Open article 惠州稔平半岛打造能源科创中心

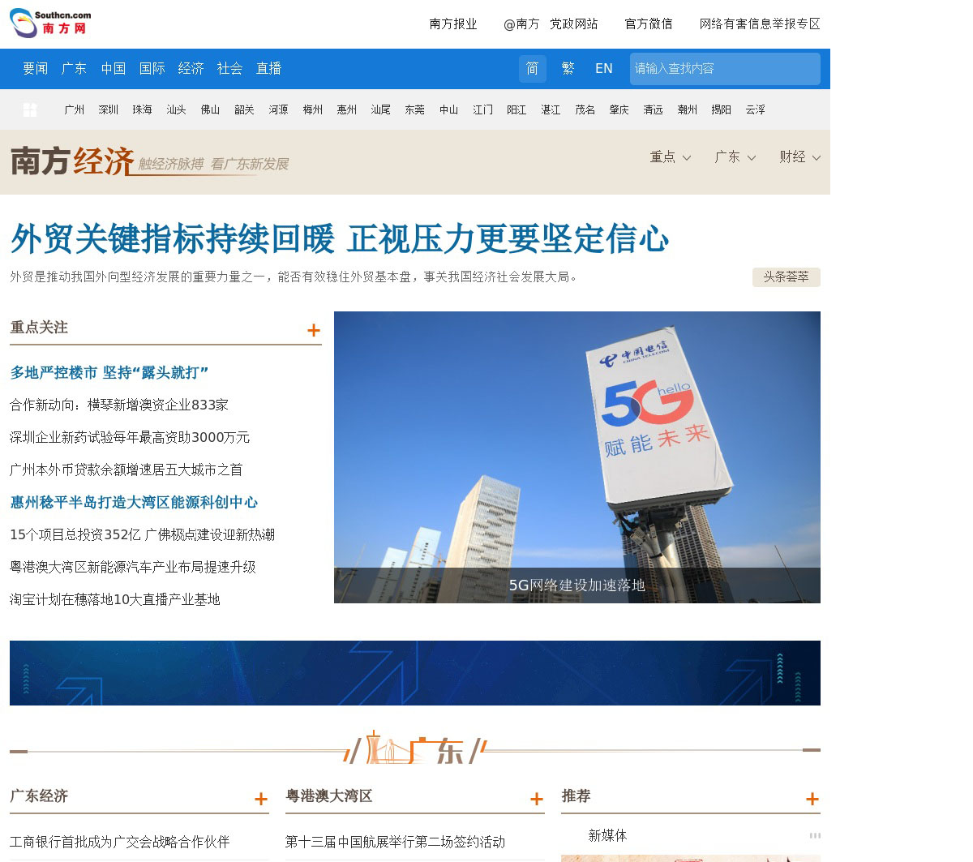[134, 503]
